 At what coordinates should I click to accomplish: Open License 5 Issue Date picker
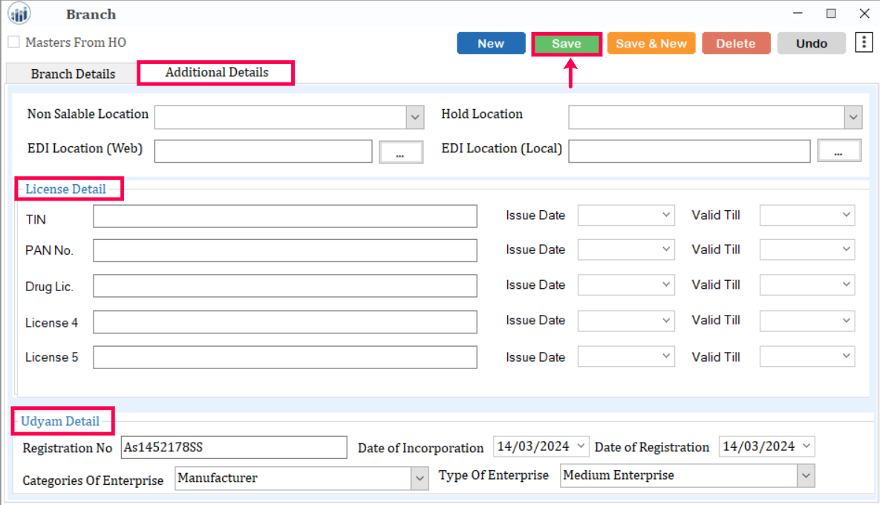tap(665, 356)
